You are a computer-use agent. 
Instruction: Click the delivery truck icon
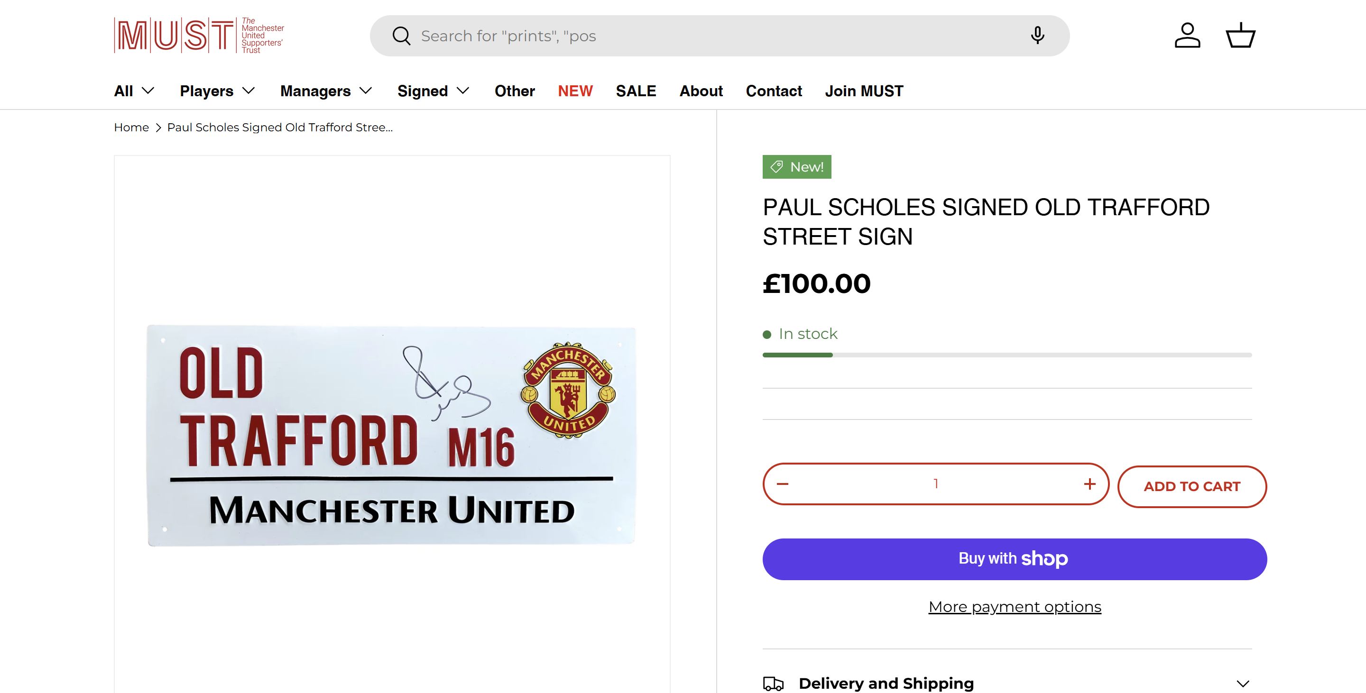(x=773, y=684)
